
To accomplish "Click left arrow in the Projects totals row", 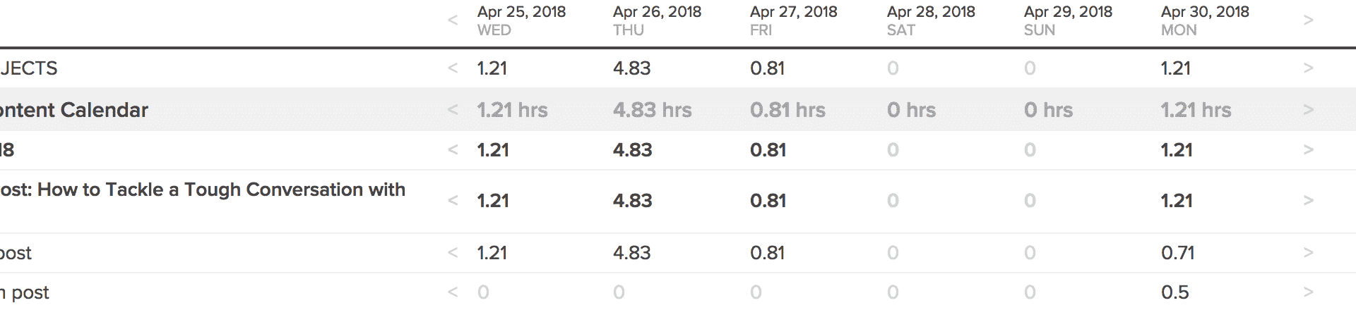I will (453, 68).
